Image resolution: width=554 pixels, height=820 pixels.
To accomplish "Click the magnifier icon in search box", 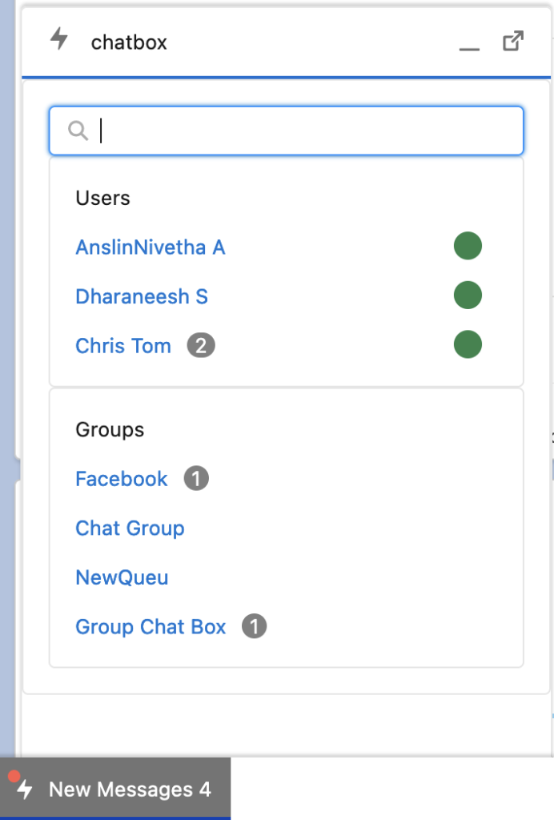I will point(78,130).
